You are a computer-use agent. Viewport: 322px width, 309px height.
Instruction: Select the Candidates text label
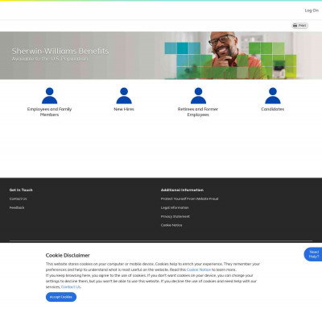[x=273, y=109]
